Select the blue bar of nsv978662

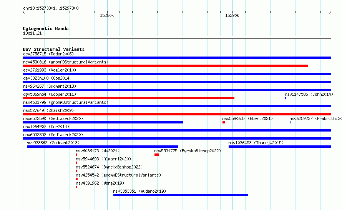tap(102, 147)
